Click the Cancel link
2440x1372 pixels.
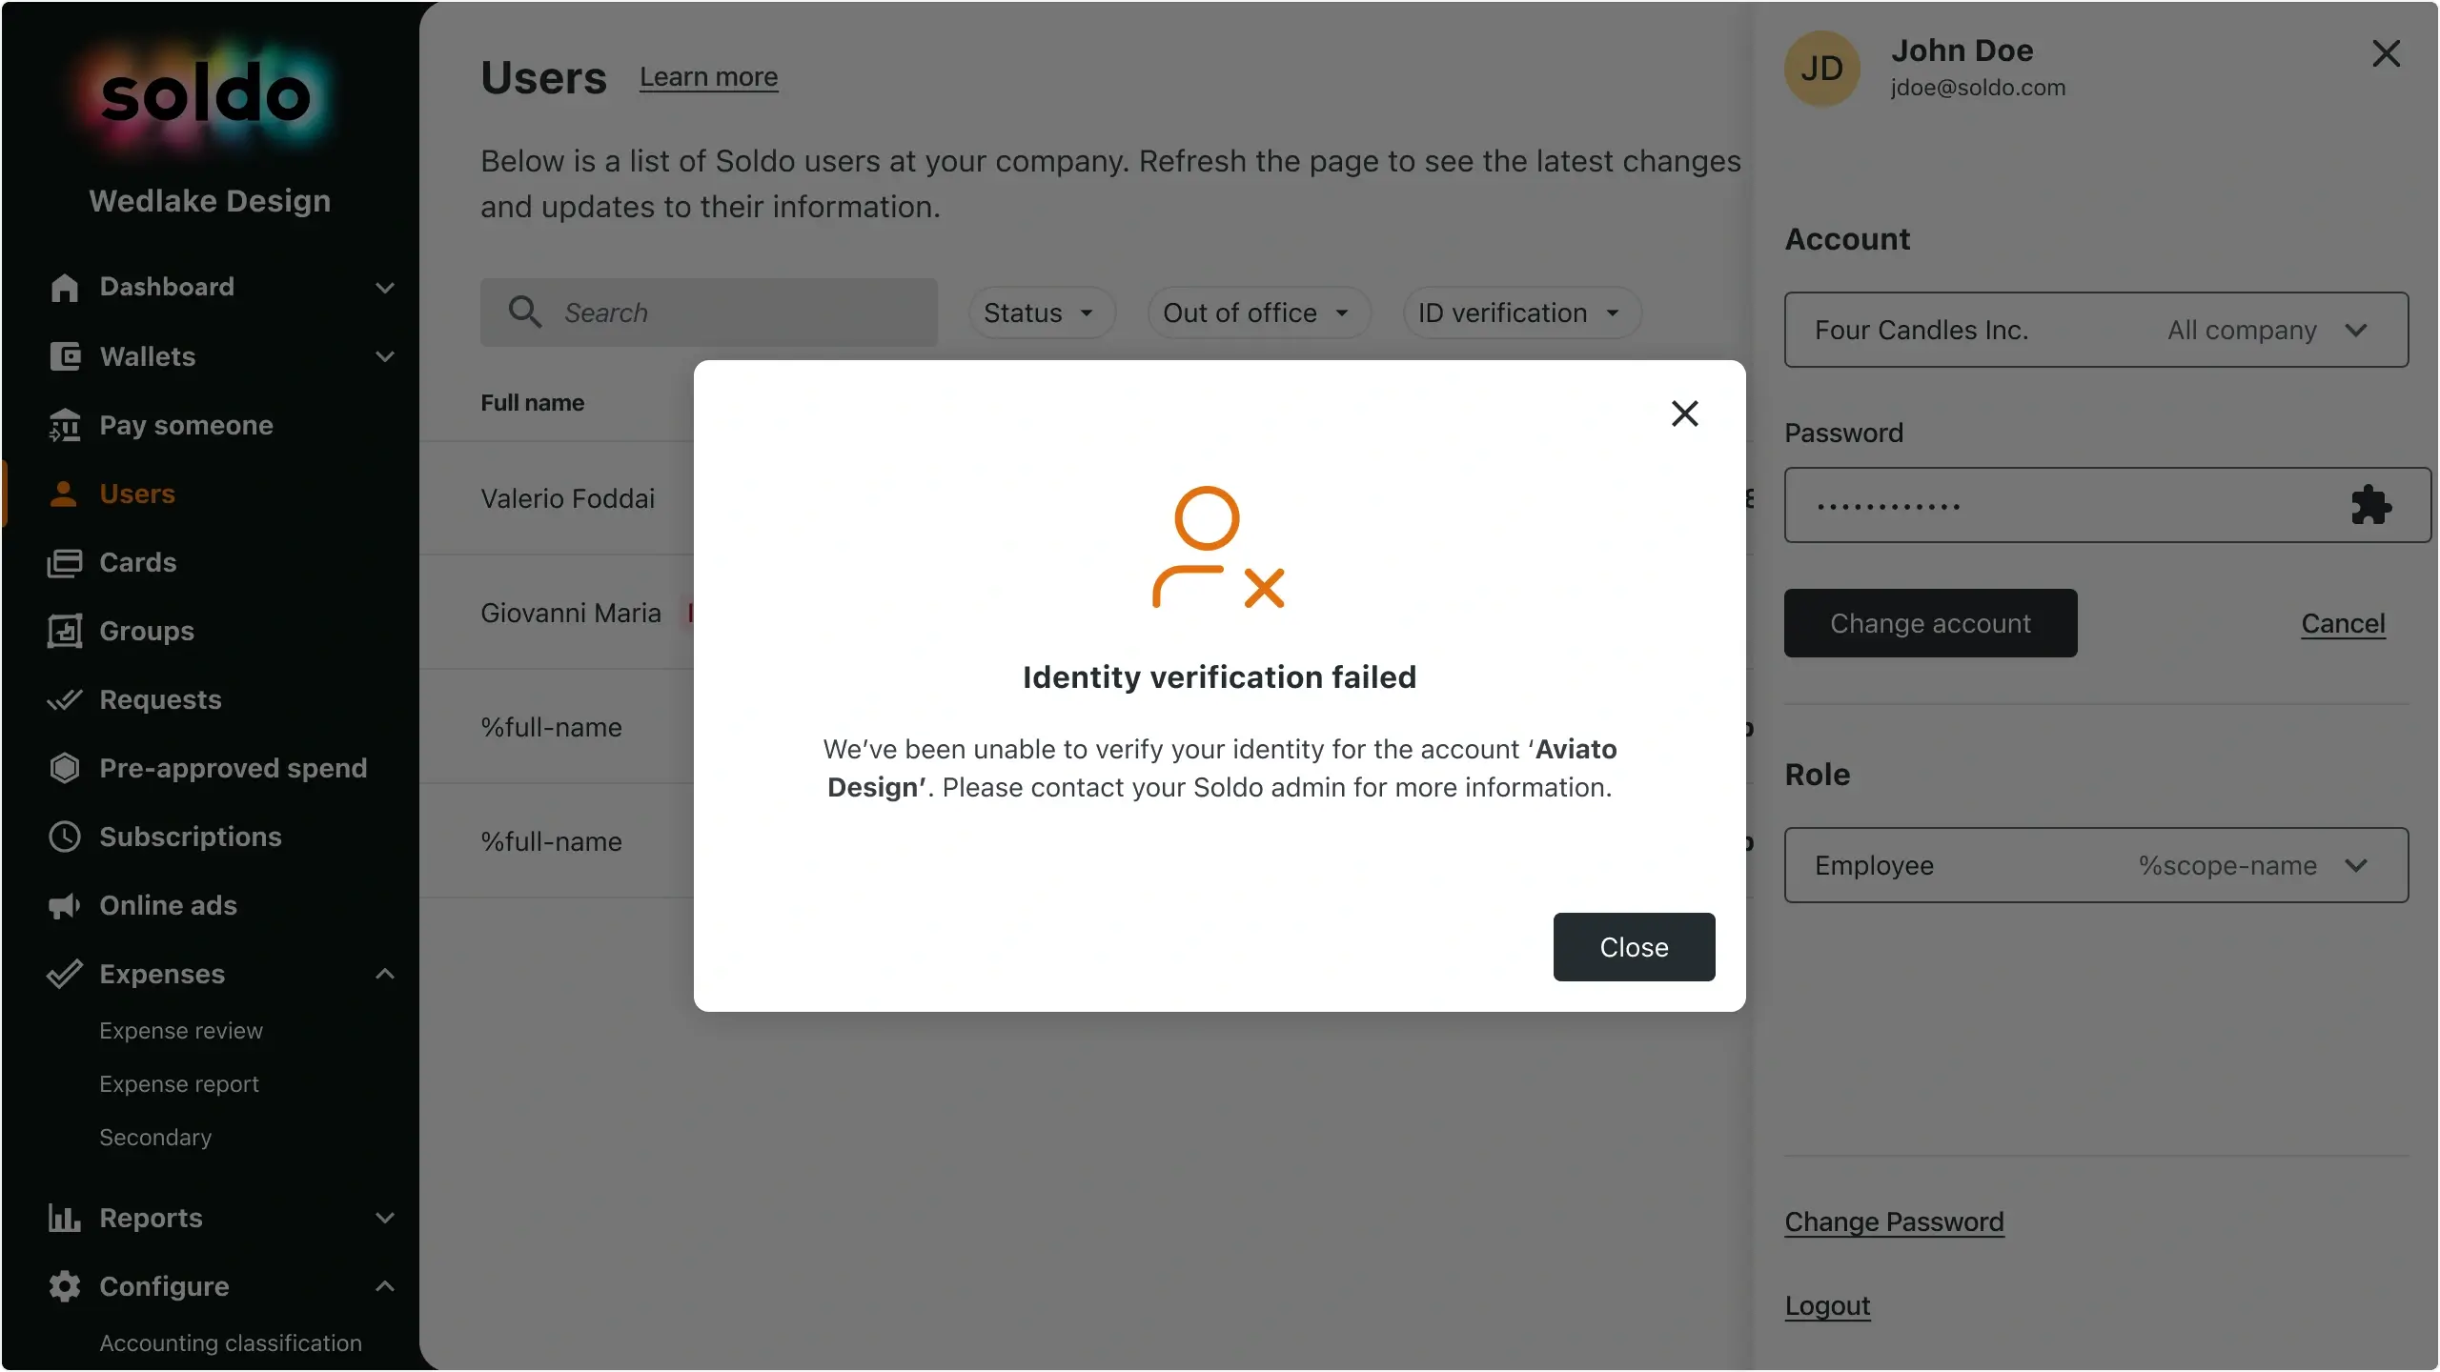coord(2343,623)
